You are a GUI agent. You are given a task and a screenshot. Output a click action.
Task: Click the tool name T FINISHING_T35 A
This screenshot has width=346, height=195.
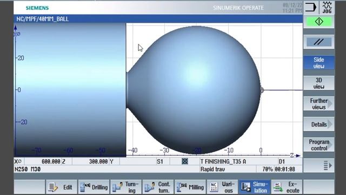click(223, 161)
